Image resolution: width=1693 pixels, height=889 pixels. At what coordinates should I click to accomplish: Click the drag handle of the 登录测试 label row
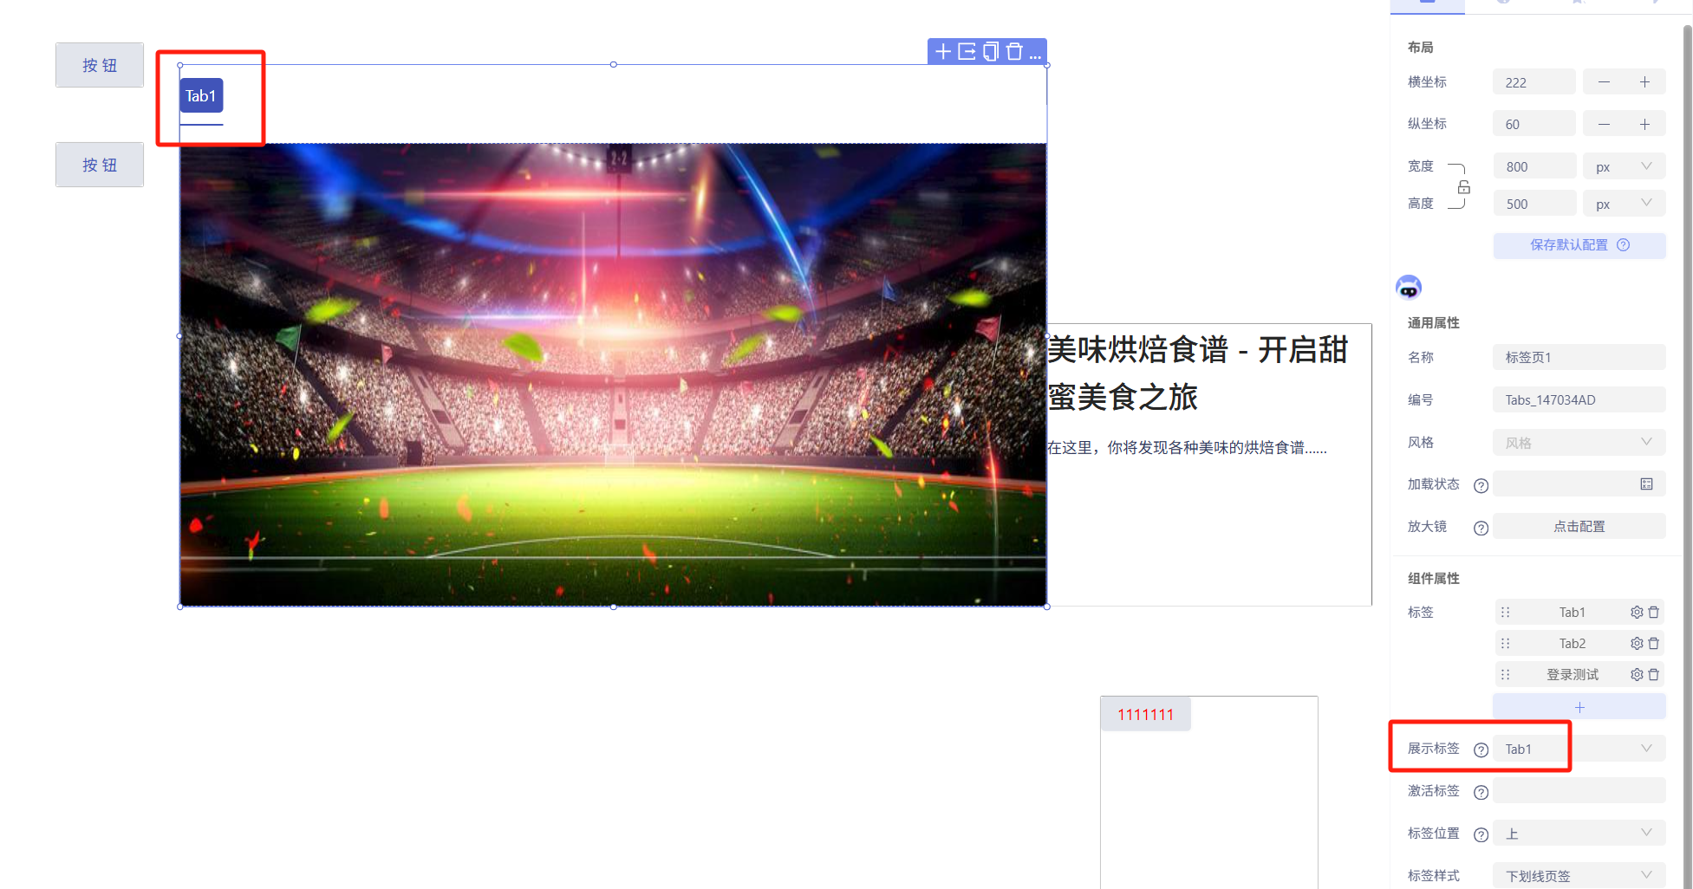click(x=1506, y=674)
